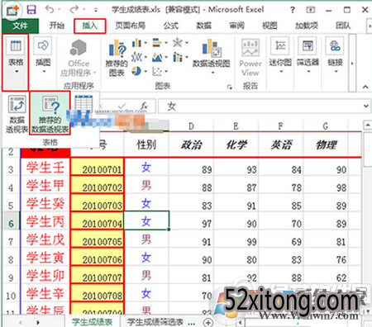The width and height of the screenshot is (372, 327).
Task: Click the 政治 header cell
Action: [x=191, y=145]
